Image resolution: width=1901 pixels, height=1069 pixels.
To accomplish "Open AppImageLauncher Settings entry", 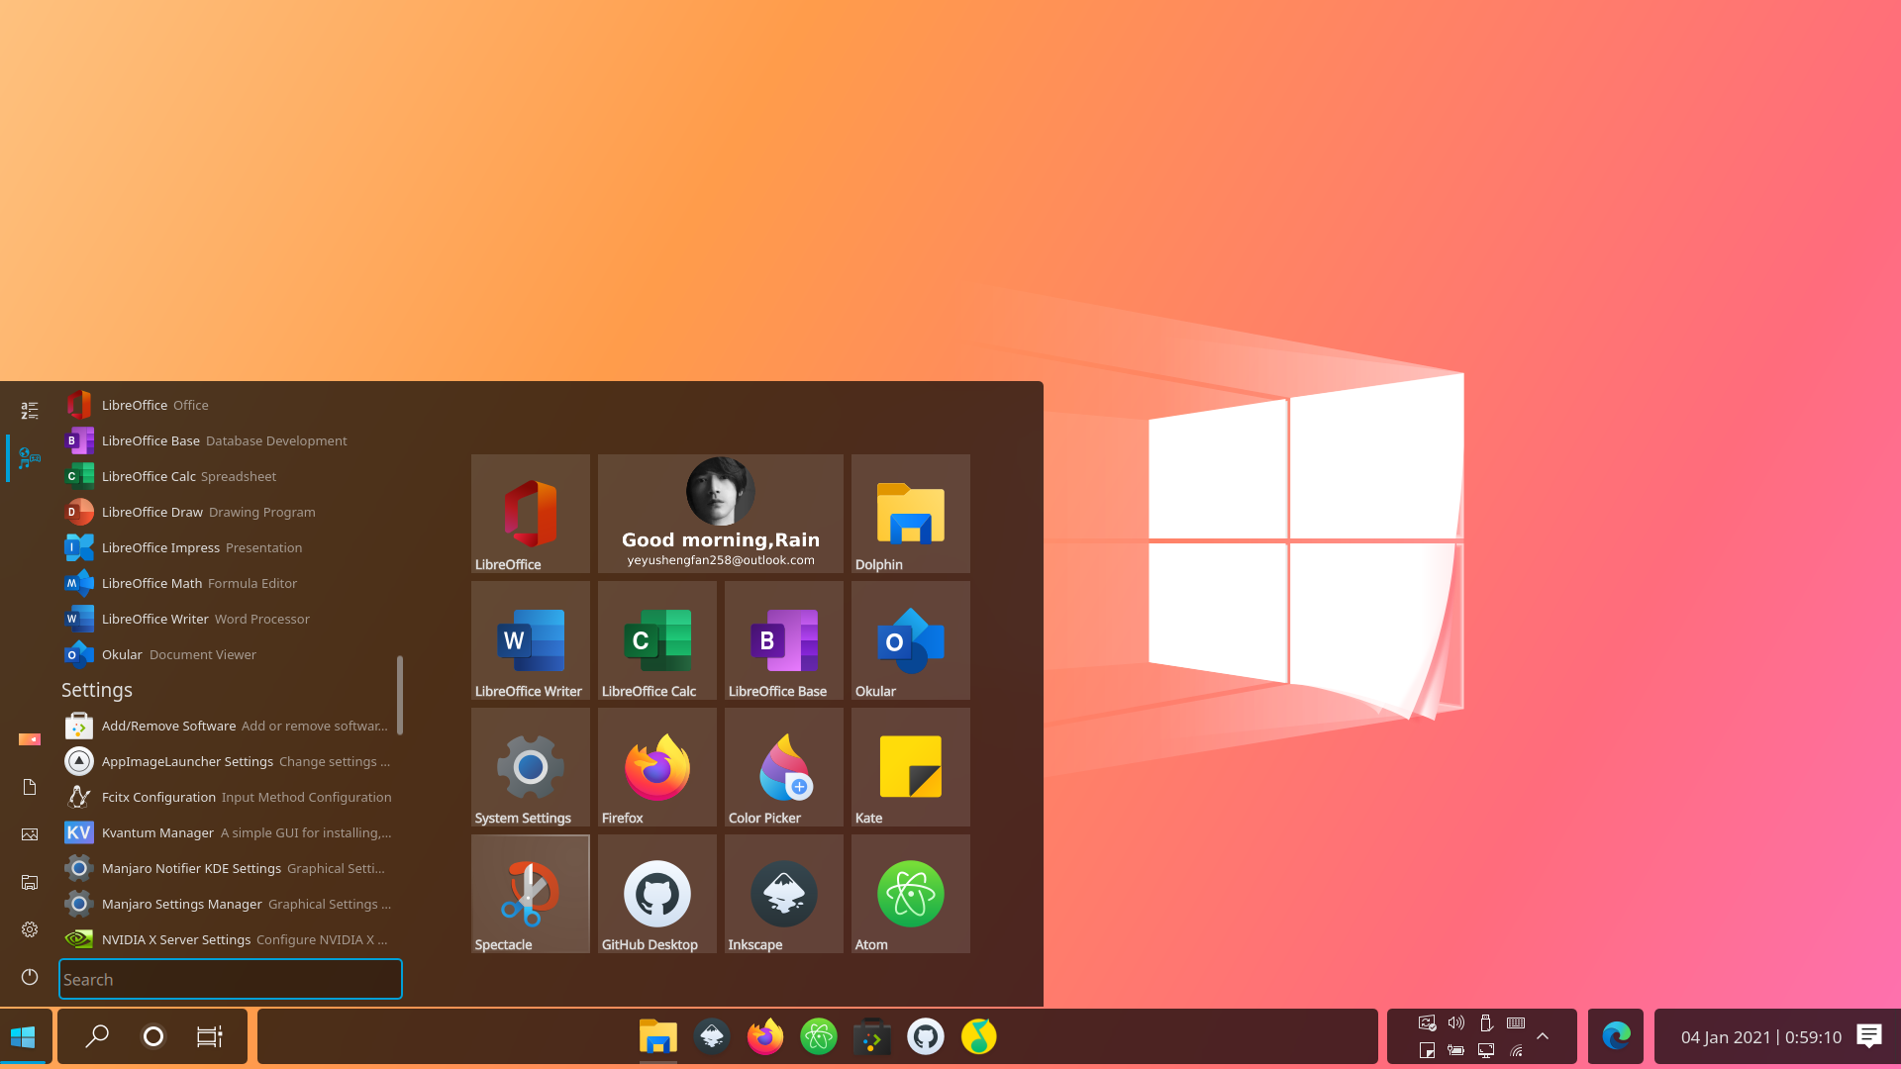I will 228,761.
